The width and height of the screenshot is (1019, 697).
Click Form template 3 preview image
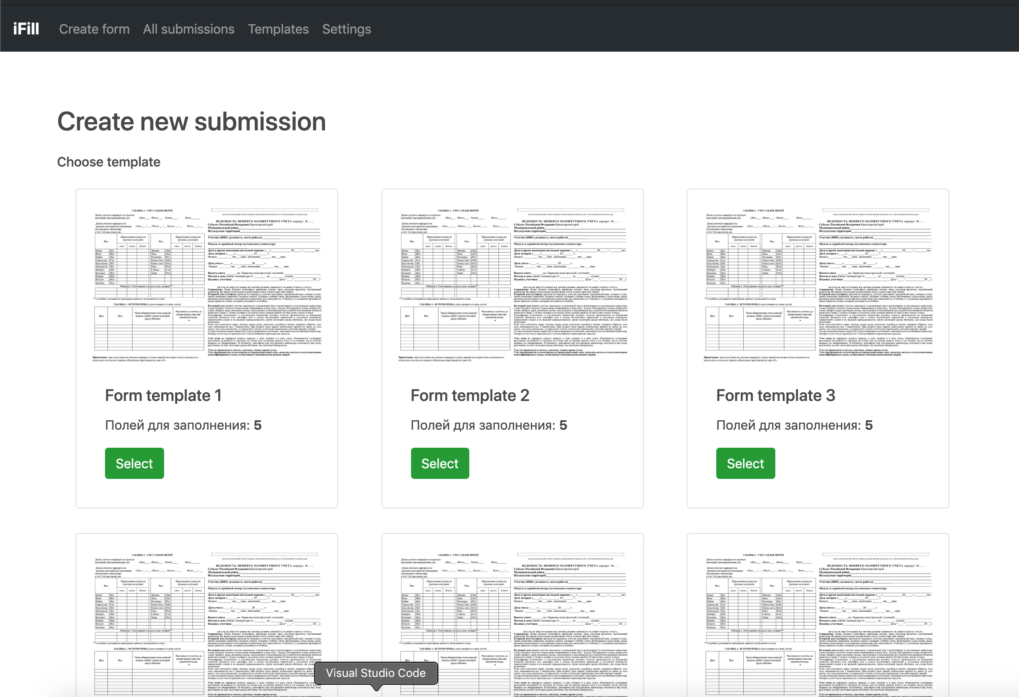[x=818, y=284]
